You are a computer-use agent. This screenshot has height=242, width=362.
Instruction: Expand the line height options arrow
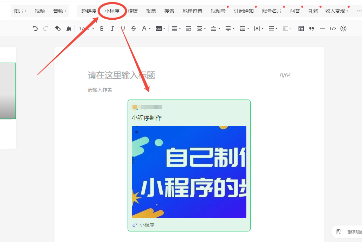point(248,29)
